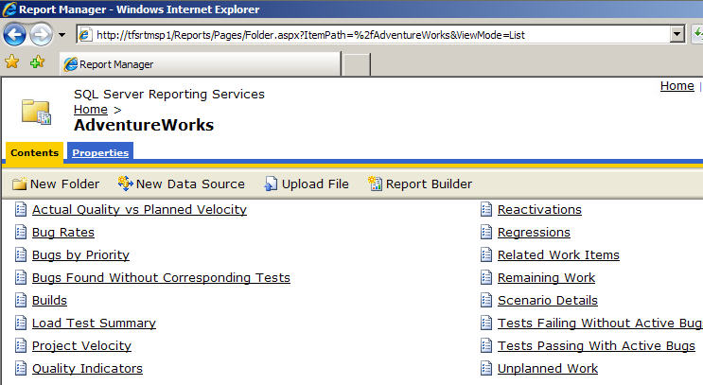The width and height of the screenshot is (703, 385).
Task: Open the Regressions report
Action: tap(534, 232)
